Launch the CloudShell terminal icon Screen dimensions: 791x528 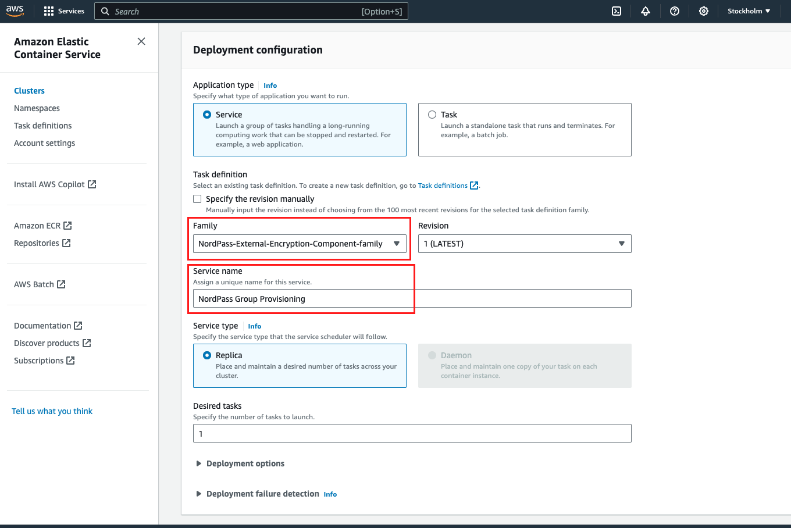(617, 11)
